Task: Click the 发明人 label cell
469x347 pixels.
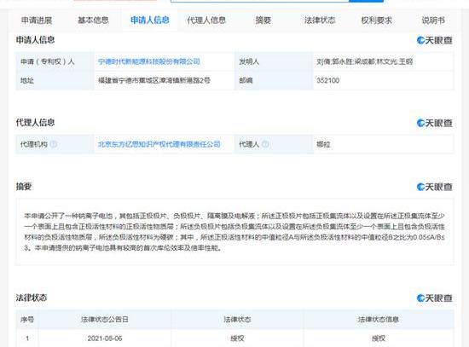Action: tap(274, 61)
